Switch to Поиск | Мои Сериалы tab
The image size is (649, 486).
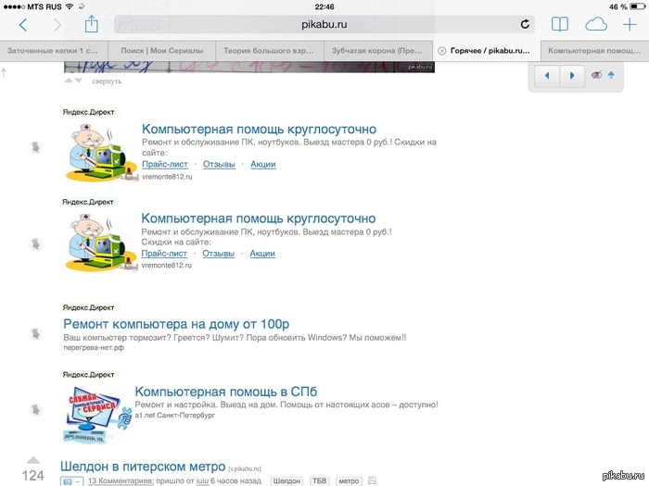point(162,51)
